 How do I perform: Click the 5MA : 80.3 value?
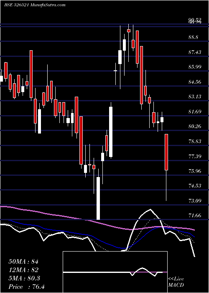(x=24, y=278)
